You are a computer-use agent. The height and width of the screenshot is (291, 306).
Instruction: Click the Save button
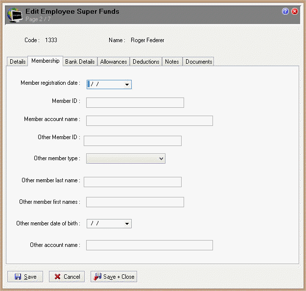click(x=25, y=277)
